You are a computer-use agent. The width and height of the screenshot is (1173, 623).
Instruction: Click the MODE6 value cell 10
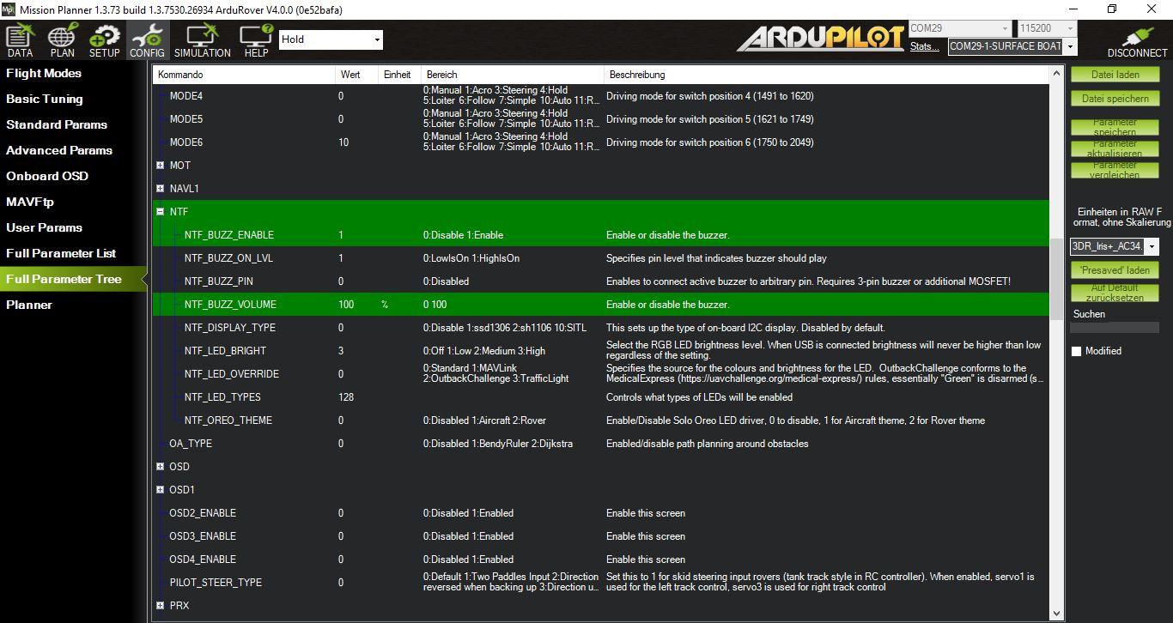[343, 142]
